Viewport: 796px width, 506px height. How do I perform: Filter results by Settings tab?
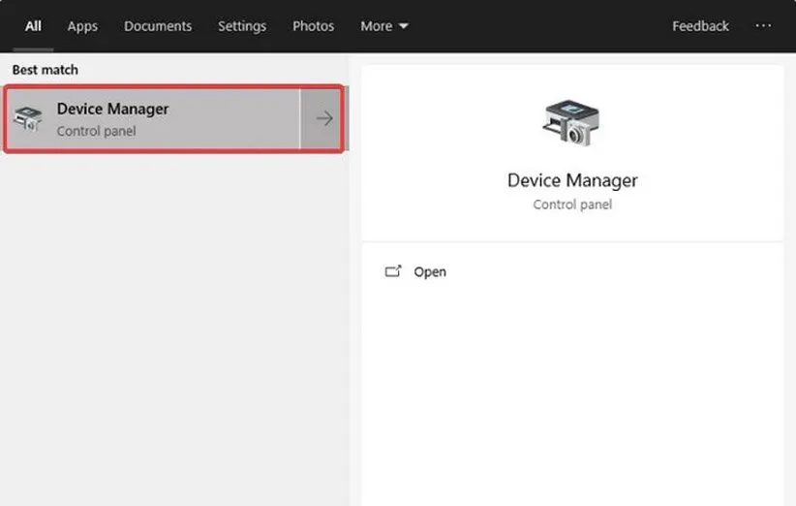coord(242,26)
